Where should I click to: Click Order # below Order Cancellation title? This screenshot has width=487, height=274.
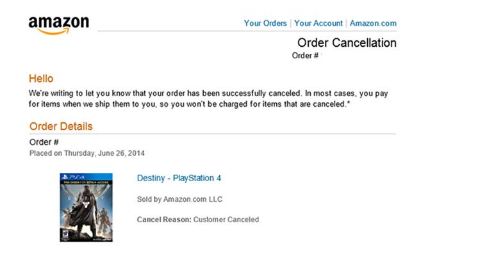tap(305, 56)
